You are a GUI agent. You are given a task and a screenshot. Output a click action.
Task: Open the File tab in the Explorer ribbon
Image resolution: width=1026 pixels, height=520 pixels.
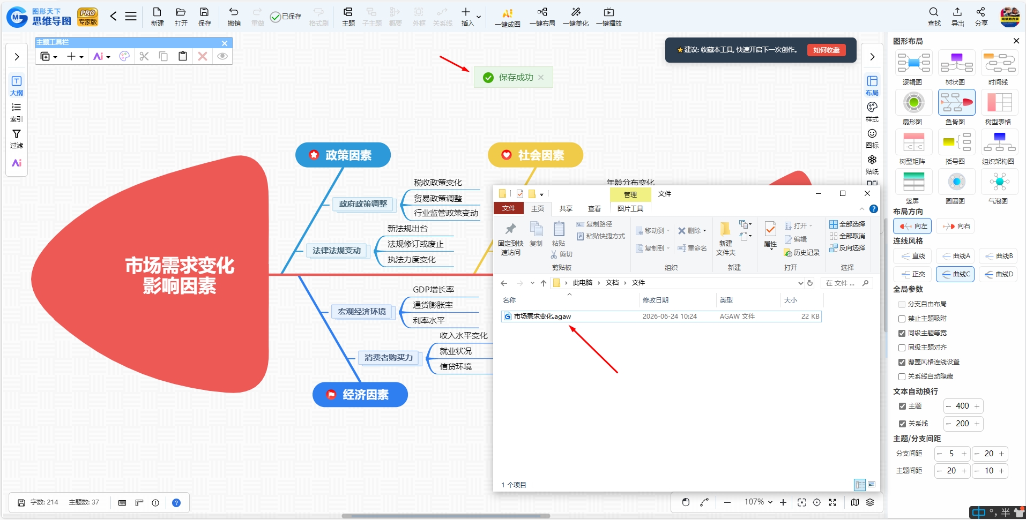(x=509, y=208)
